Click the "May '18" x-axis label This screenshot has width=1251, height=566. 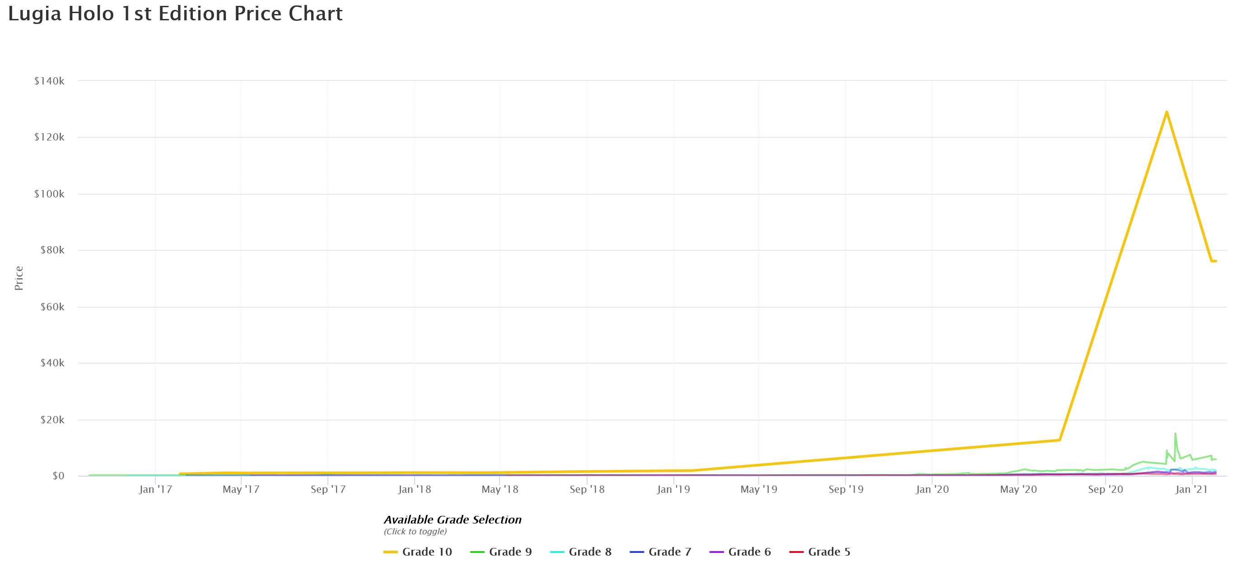pos(499,489)
